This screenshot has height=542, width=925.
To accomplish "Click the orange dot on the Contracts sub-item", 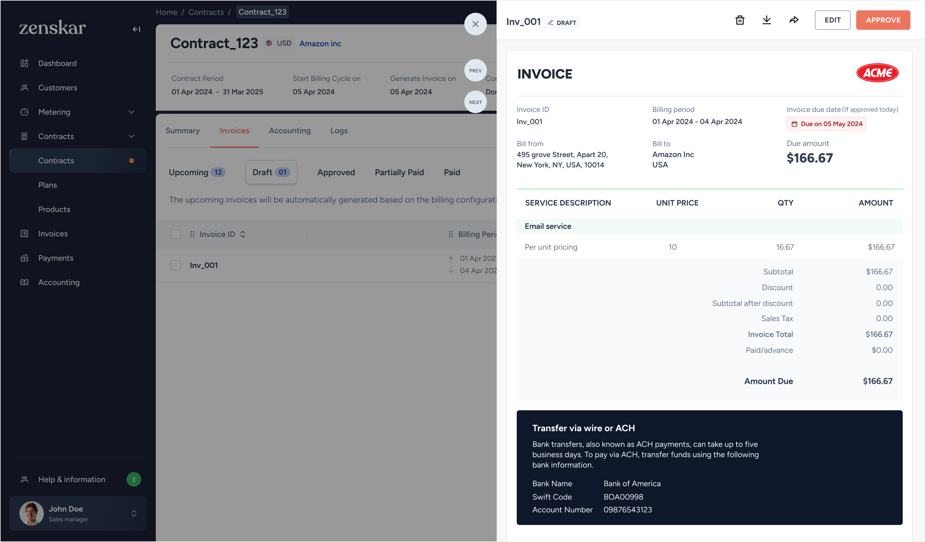I will [131, 161].
